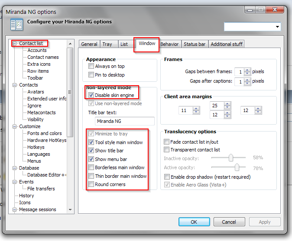This screenshot has width=292, height=241.
Task: Enable Borderless main window
Action: click(91, 167)
